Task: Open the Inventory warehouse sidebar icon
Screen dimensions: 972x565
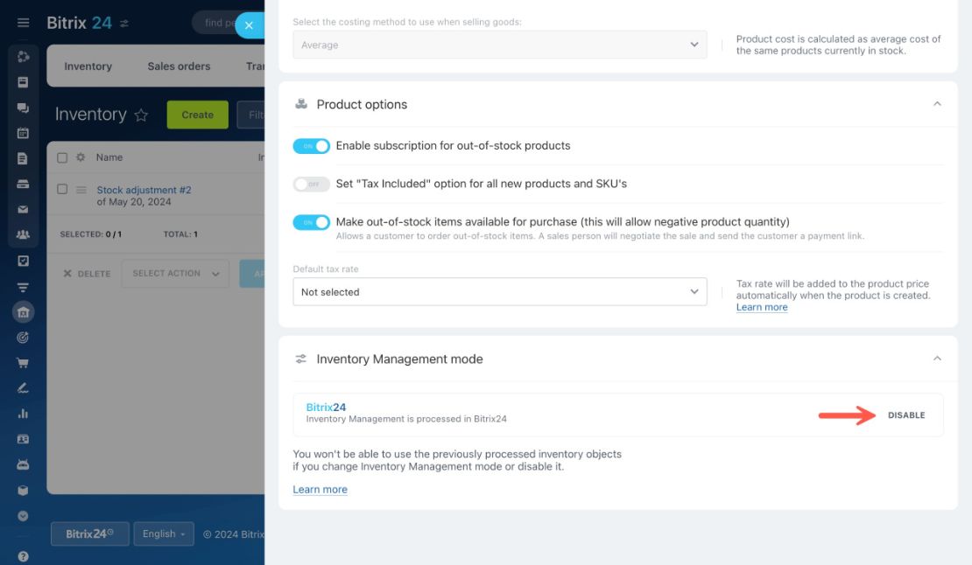Action: coord(23,312)
